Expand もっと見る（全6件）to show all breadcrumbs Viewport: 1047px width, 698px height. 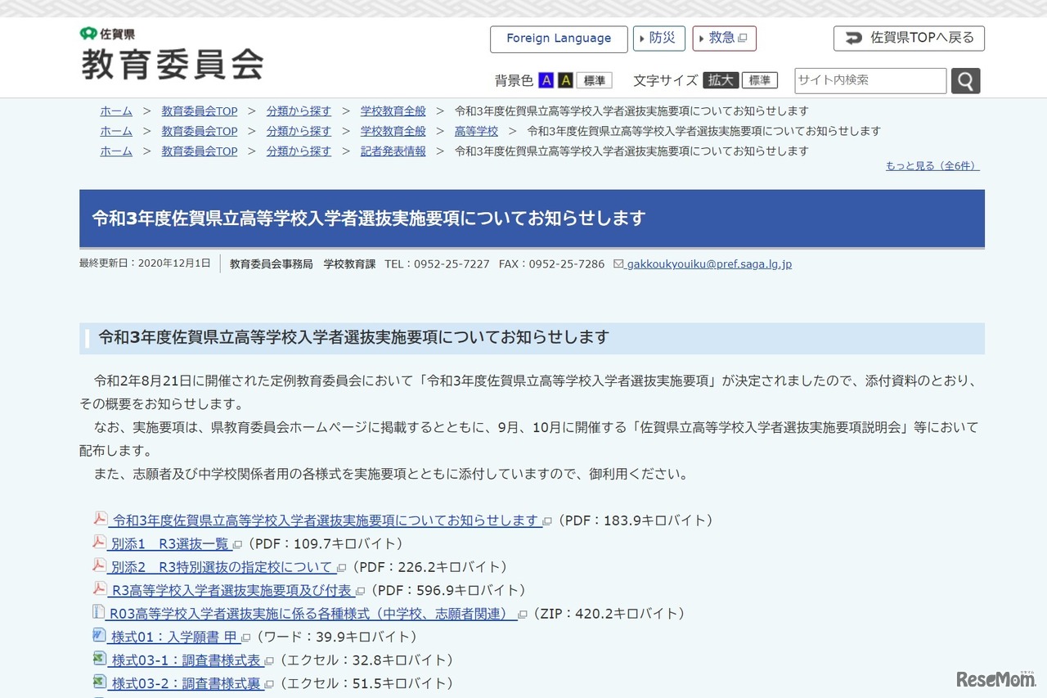pos(932,164)
